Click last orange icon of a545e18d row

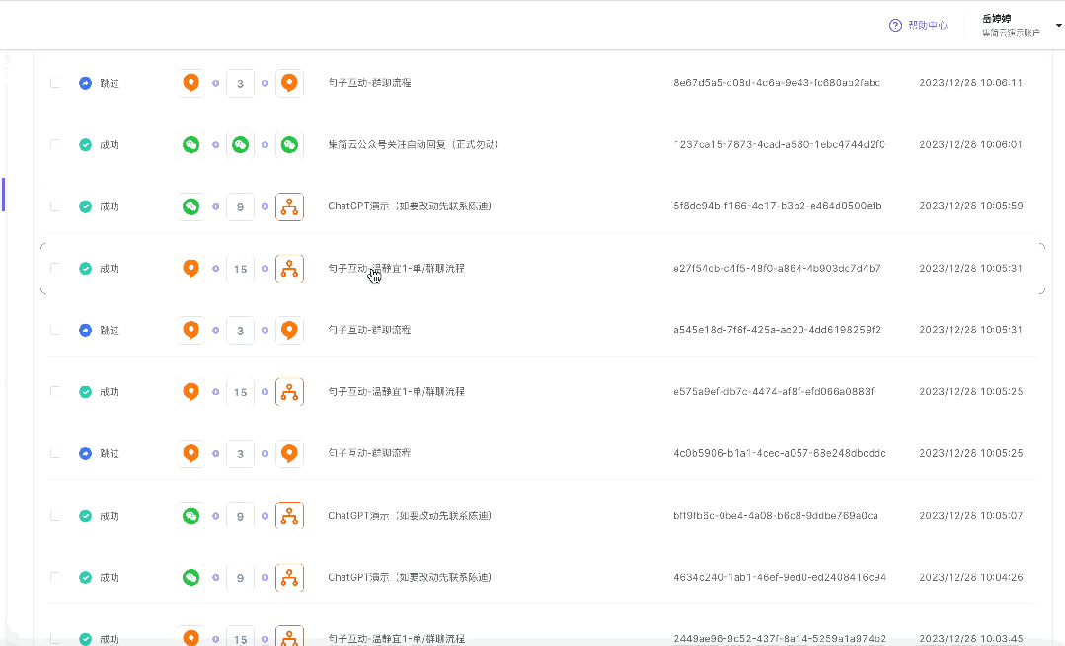click(289, 330)
